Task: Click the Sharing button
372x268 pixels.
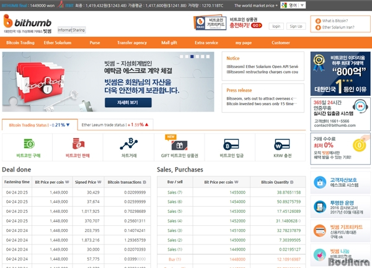Action: click(x=79, y=30)
